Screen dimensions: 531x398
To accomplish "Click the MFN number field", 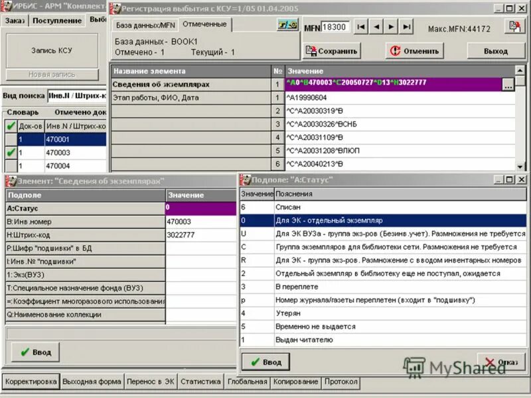I will click(x=335, y=27).
